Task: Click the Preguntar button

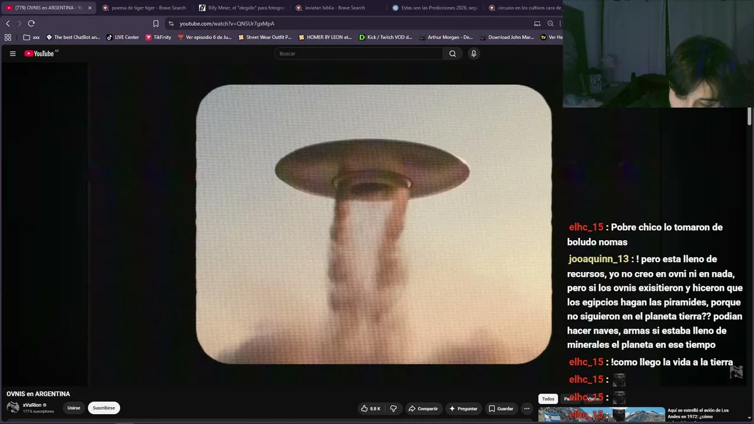Action: (463, 409)
